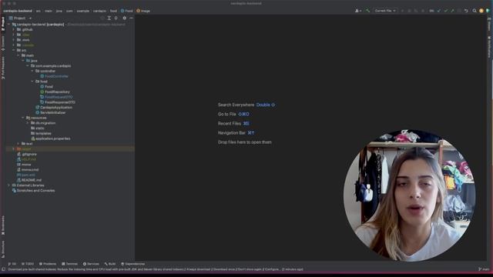Collapse the food package arrow

32,82
